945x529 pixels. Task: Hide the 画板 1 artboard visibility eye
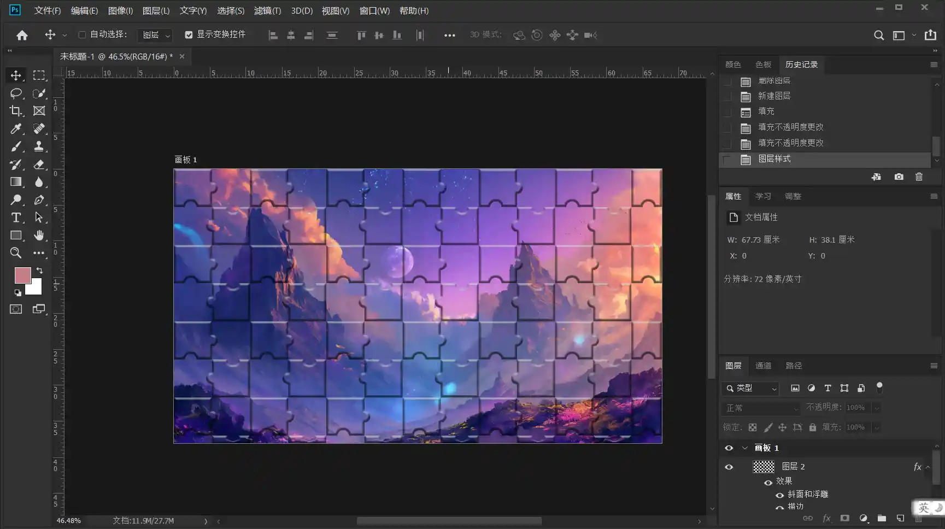click(x=729, y=448)
